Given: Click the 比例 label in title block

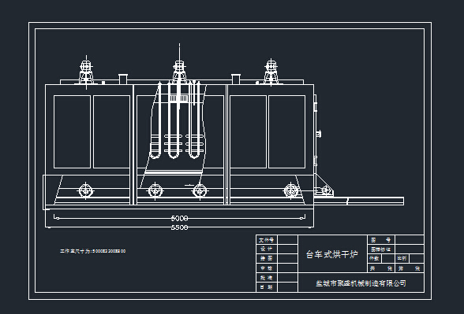Looking at the screenshot, I should (x=402, y=258).
